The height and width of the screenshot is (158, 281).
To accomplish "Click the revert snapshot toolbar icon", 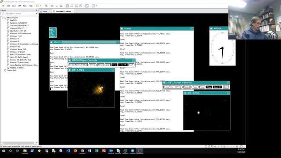I will point(57,6).
